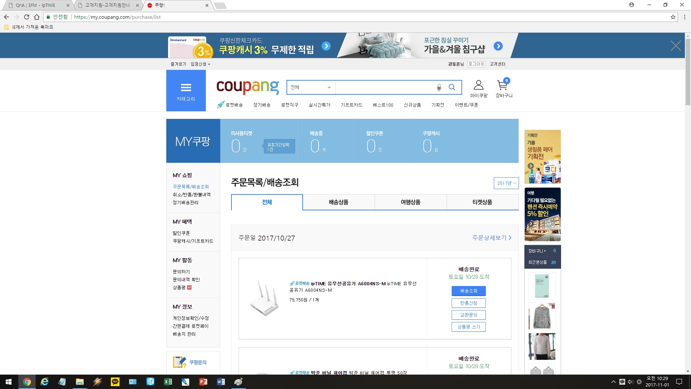
Task: Expand the 입점신청 dropdown
Action: pyautogui.click(x=200, y=64)
